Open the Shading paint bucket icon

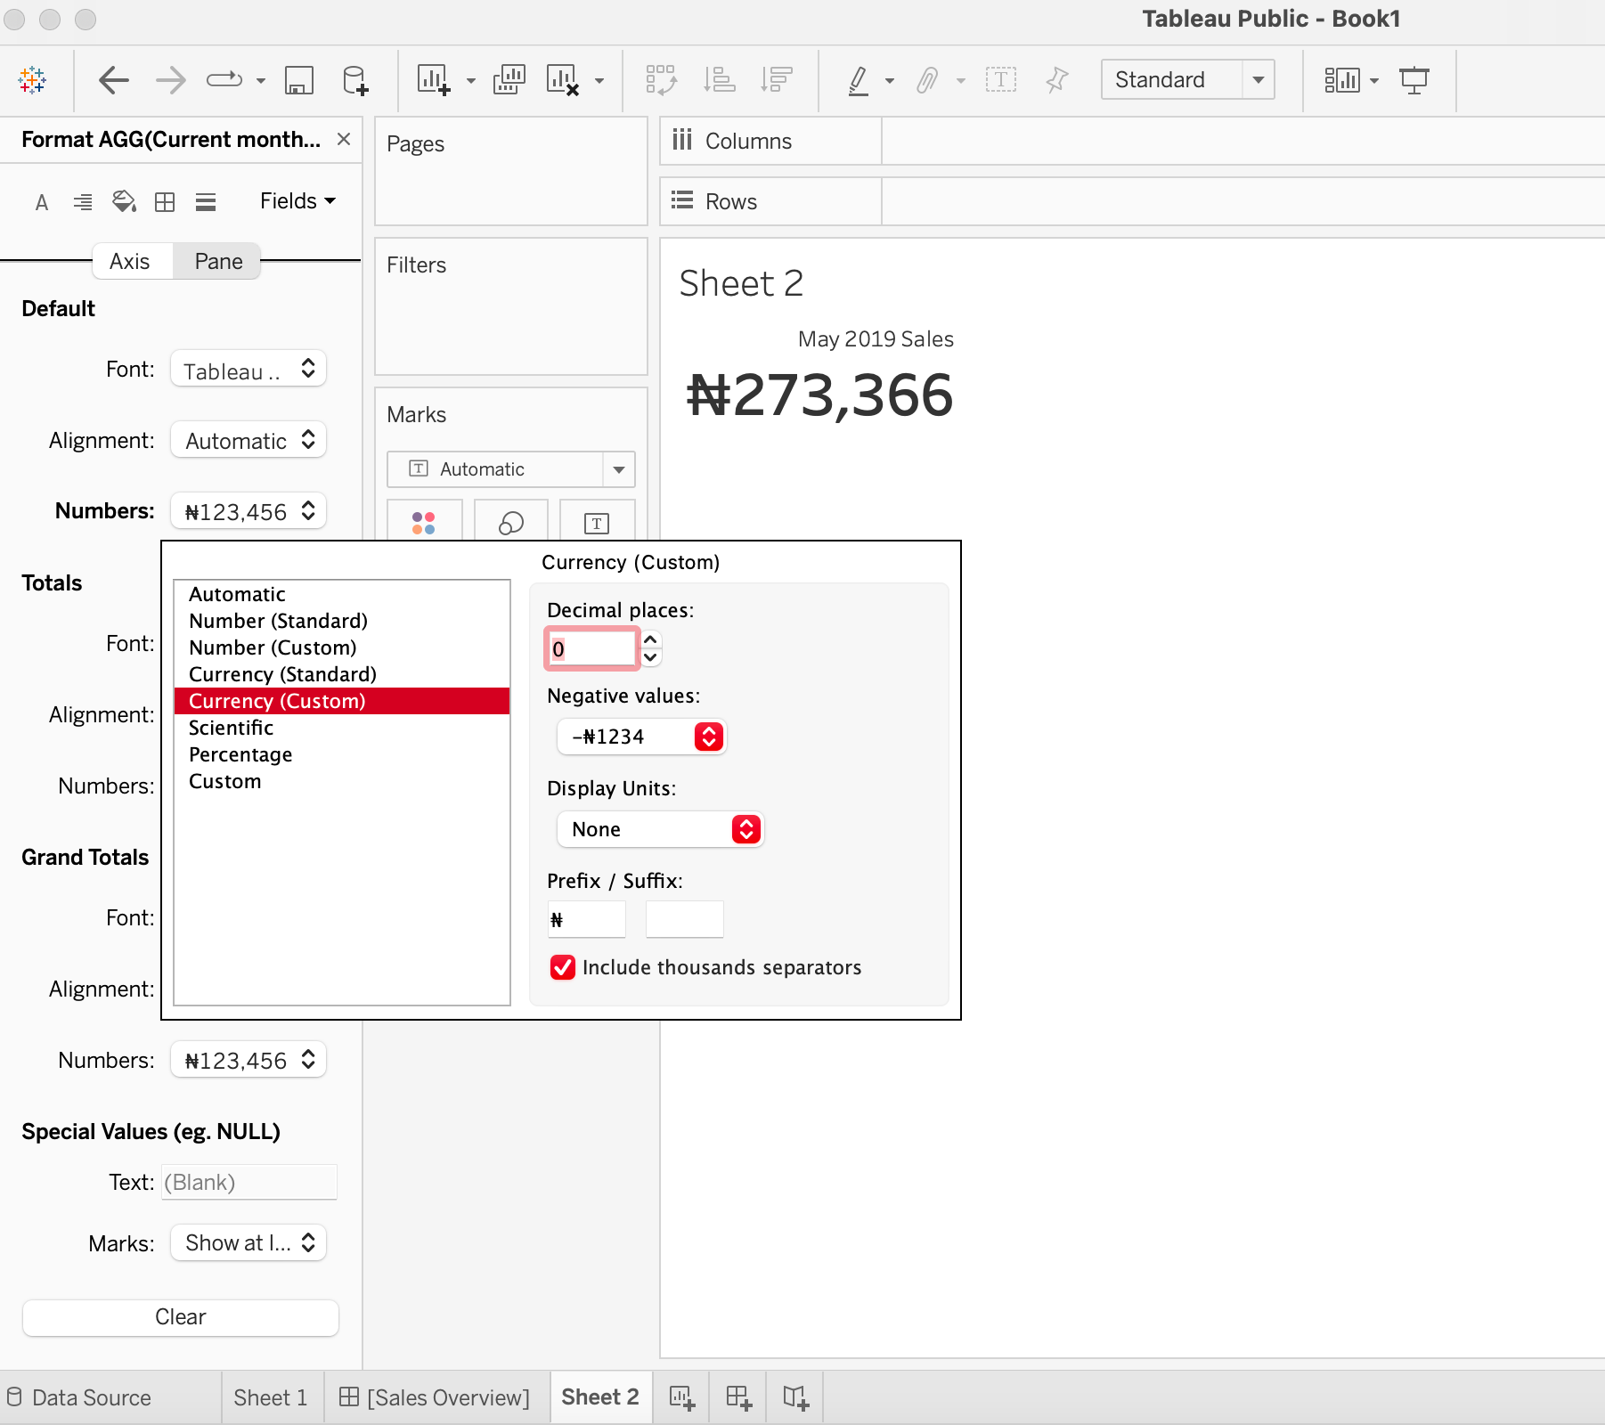tap(124, 202)
